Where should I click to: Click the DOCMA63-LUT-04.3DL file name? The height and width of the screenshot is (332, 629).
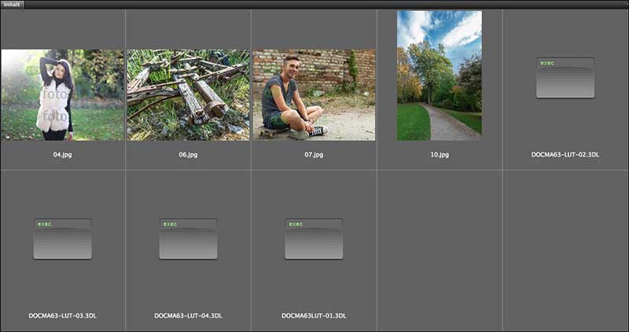click(188, 315)
